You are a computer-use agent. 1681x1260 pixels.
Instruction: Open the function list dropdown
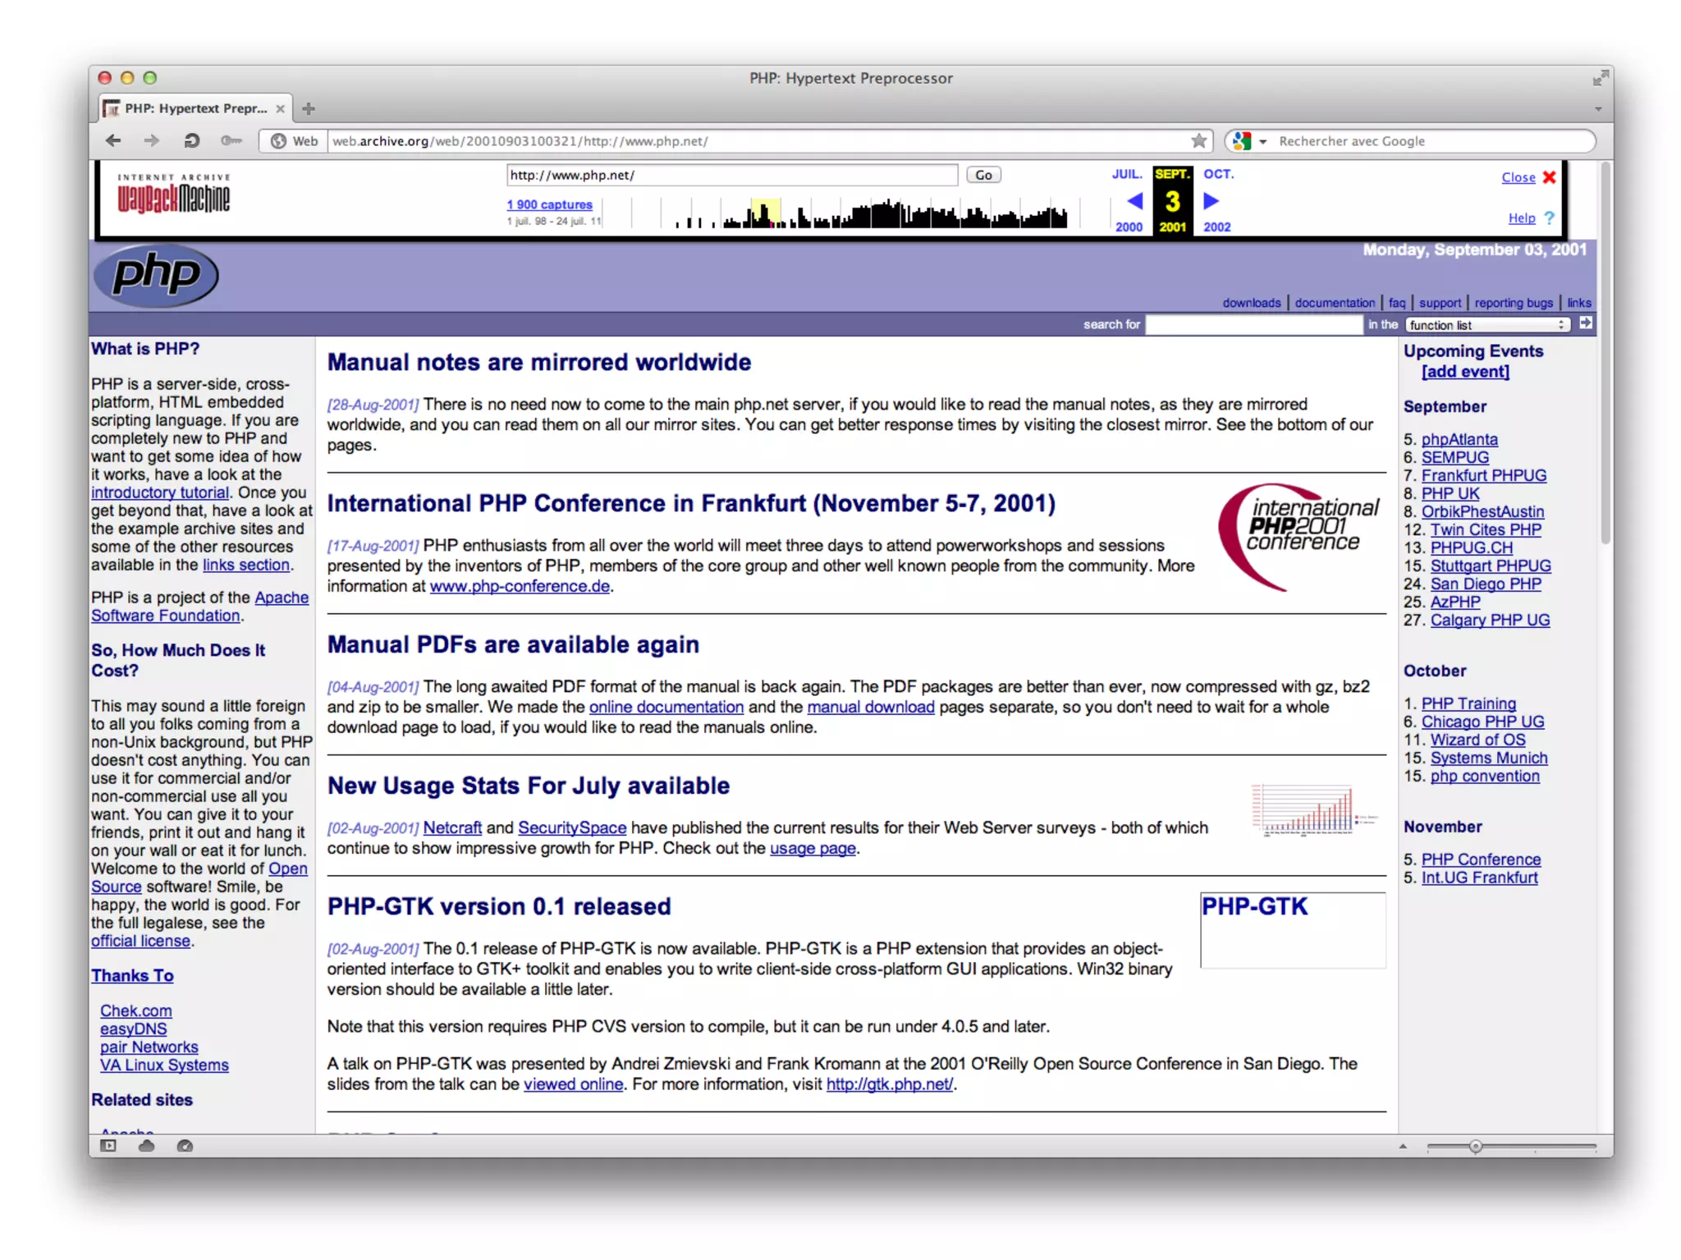click(1486, 324)
